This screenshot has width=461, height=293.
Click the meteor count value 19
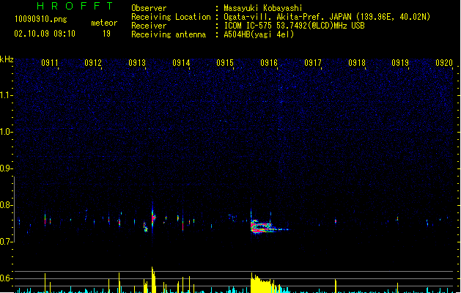point(106,34)
